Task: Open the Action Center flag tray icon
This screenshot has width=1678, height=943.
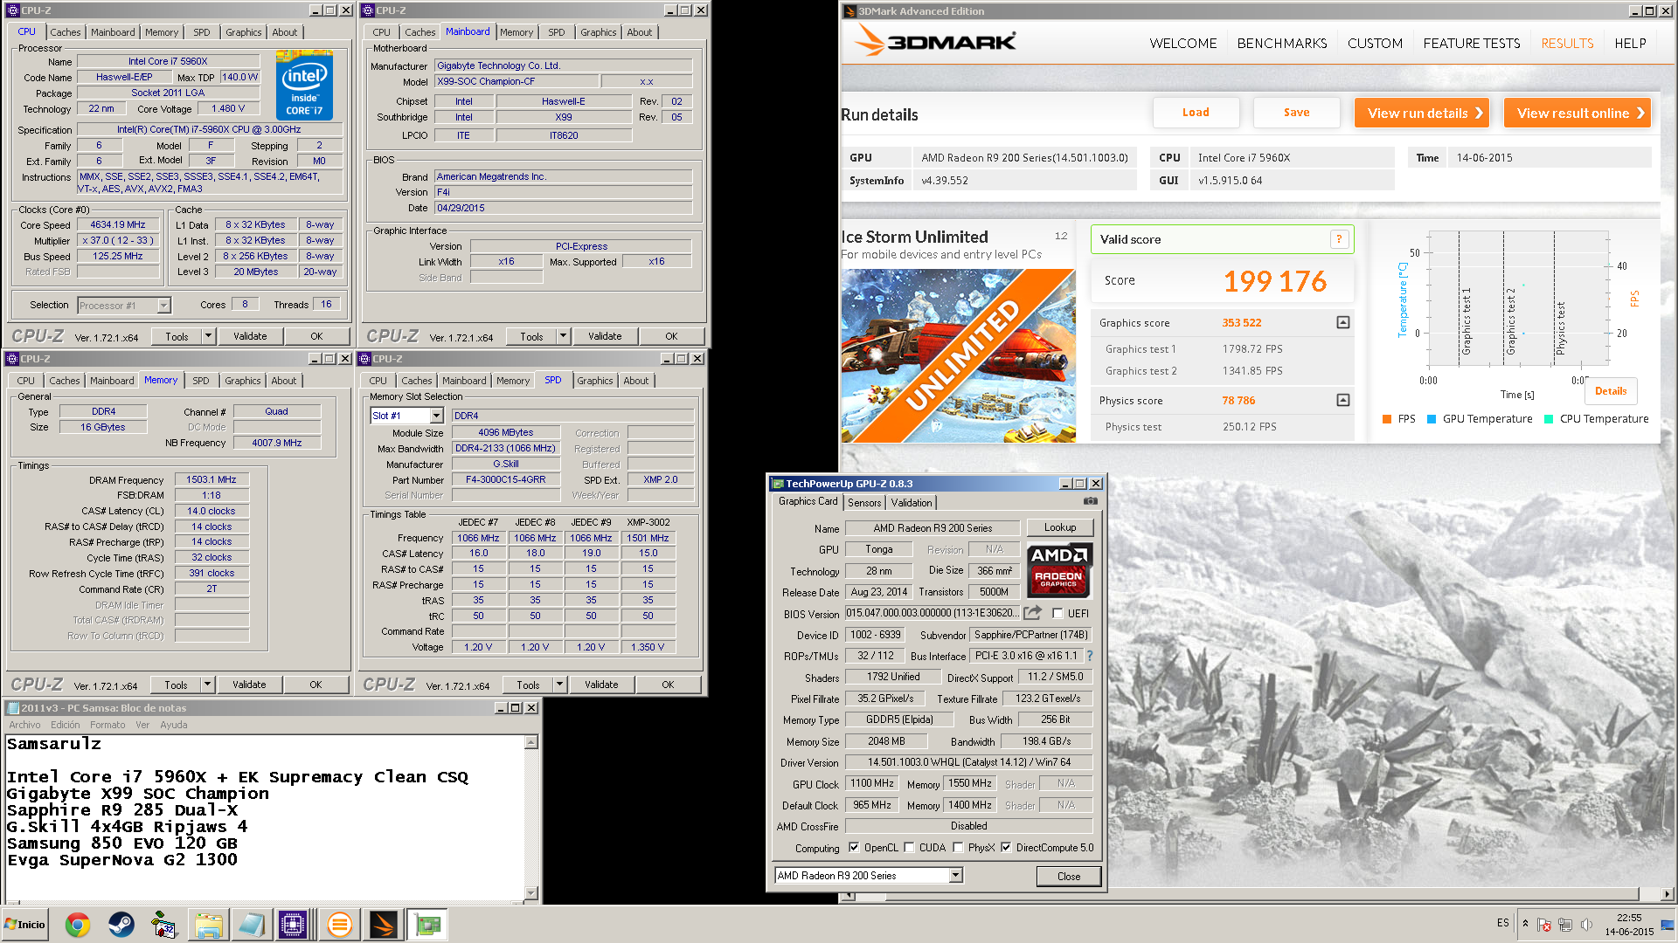Action: point(1544,925)
